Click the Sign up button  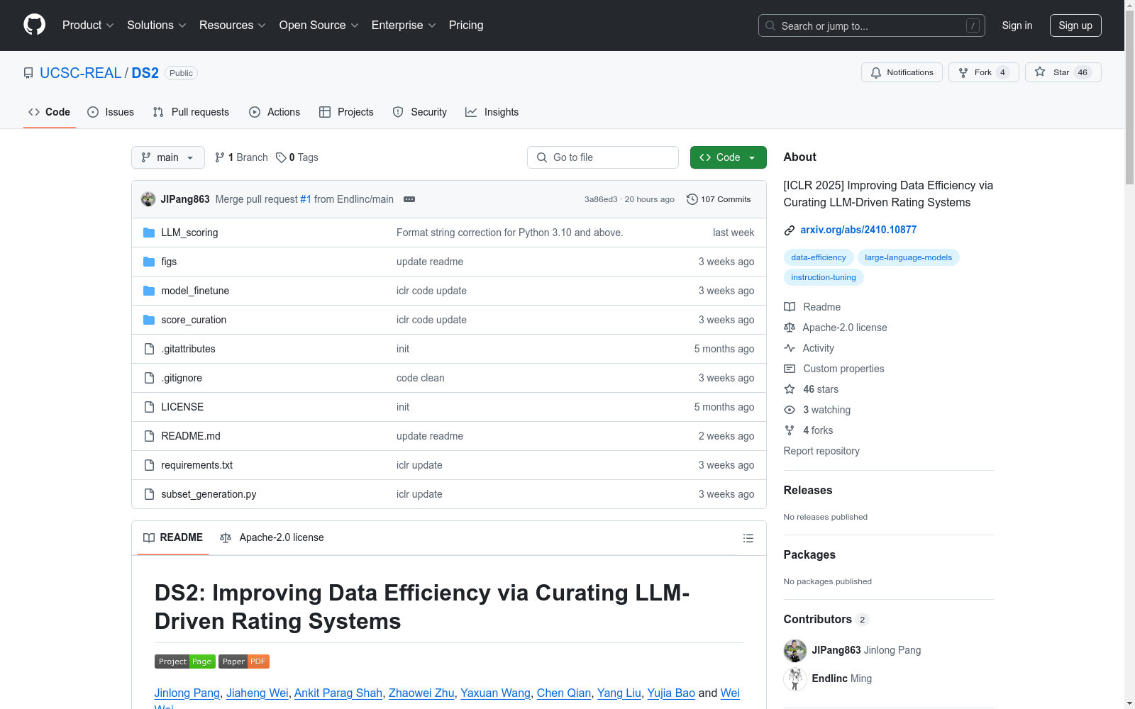click(1075, 26)
